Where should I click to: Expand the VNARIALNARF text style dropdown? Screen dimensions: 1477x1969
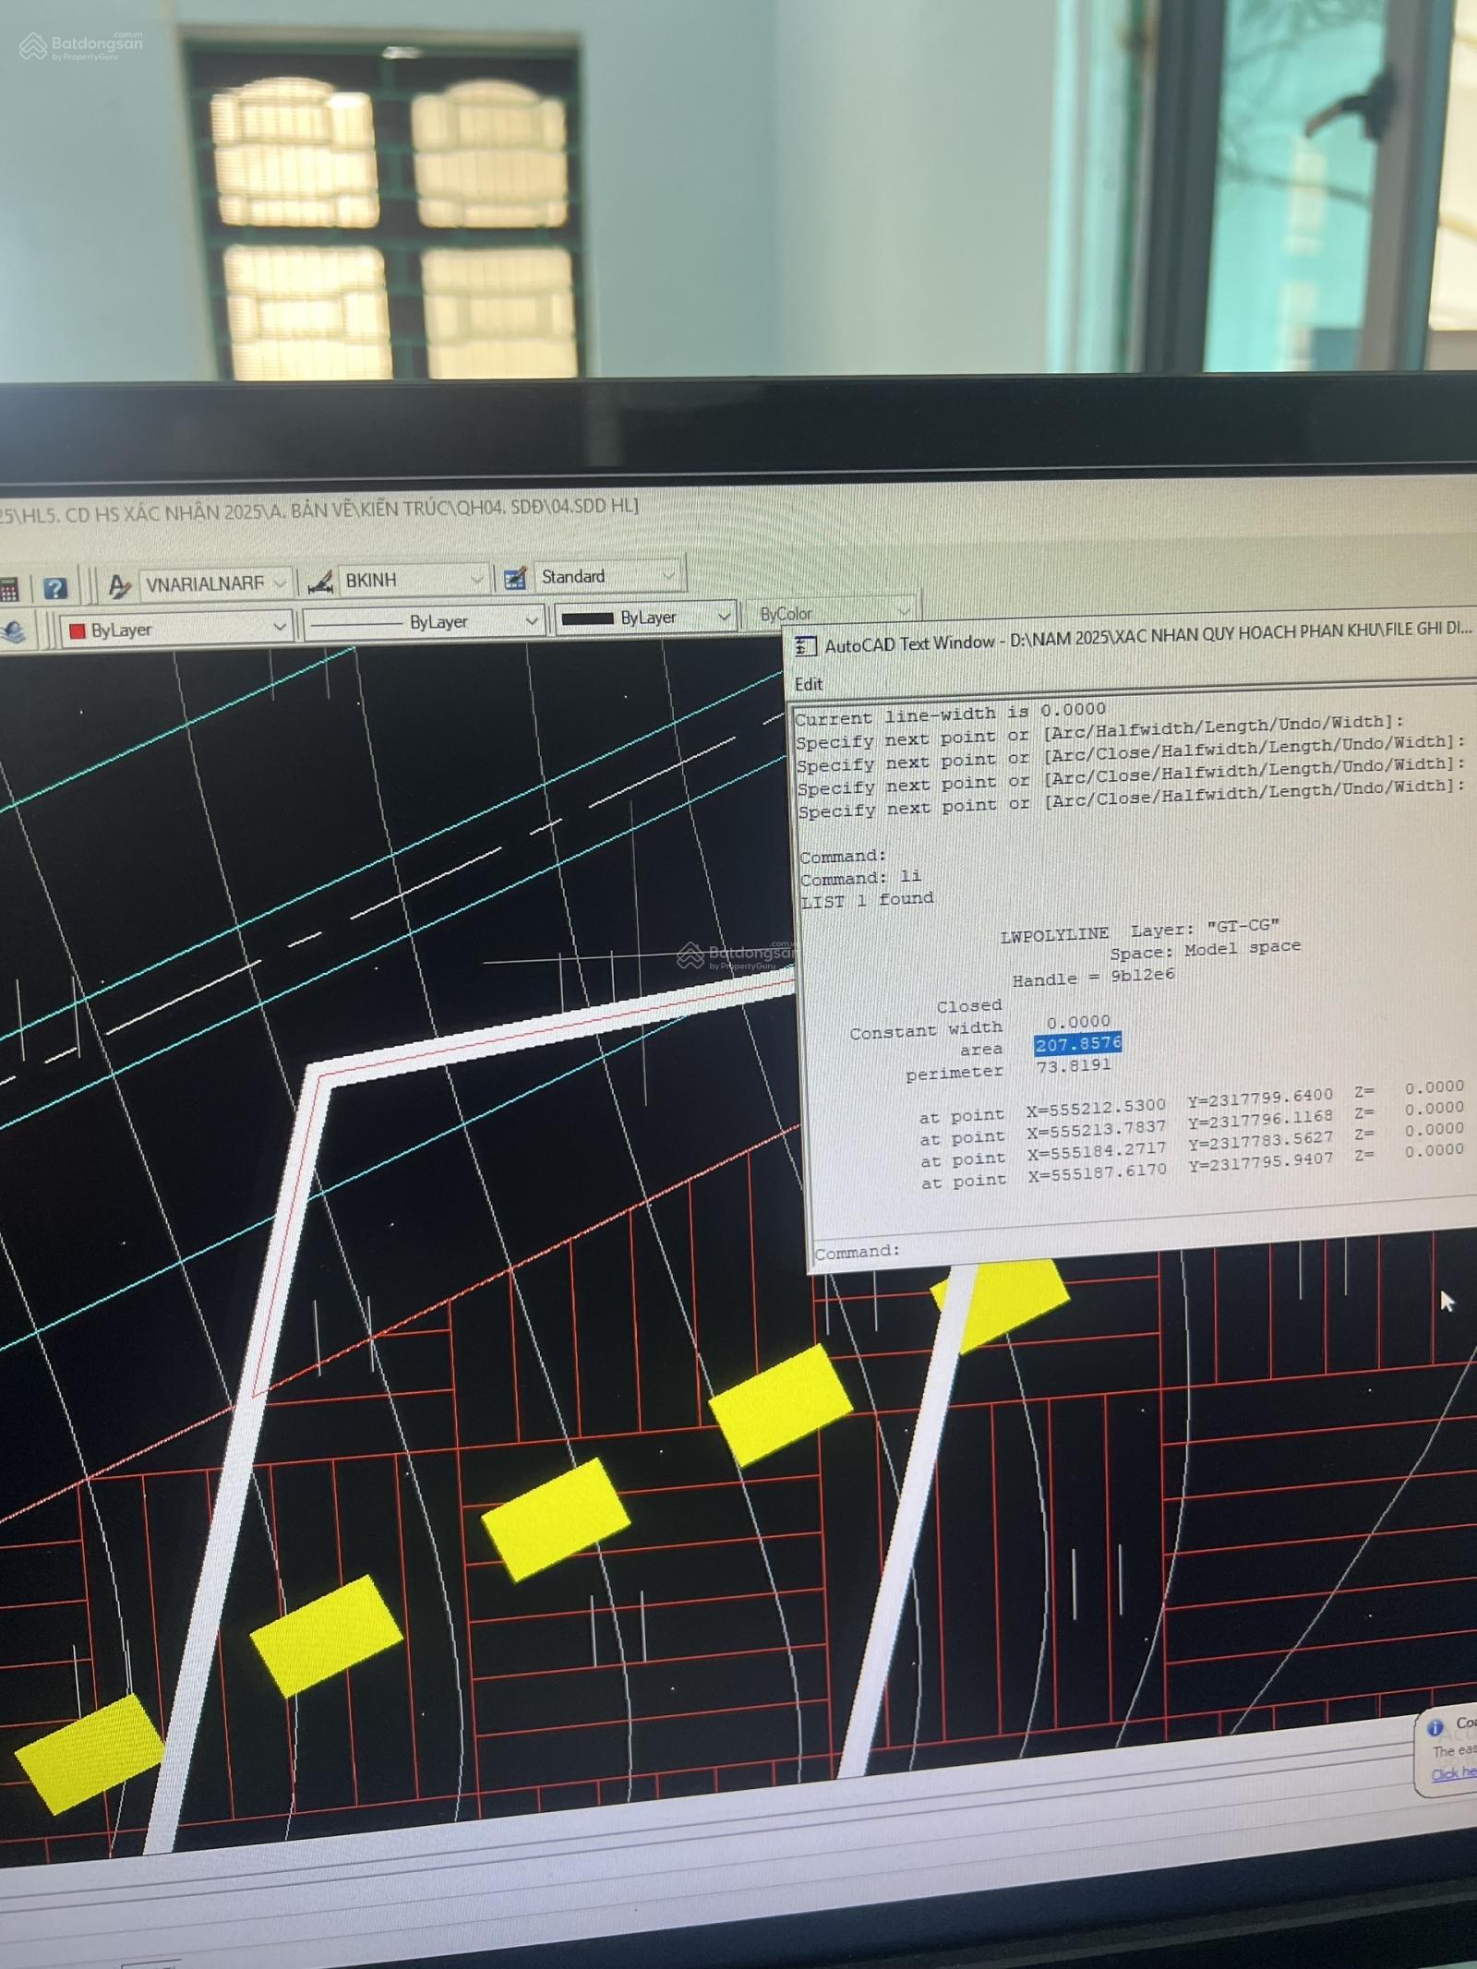coord(280,583)
